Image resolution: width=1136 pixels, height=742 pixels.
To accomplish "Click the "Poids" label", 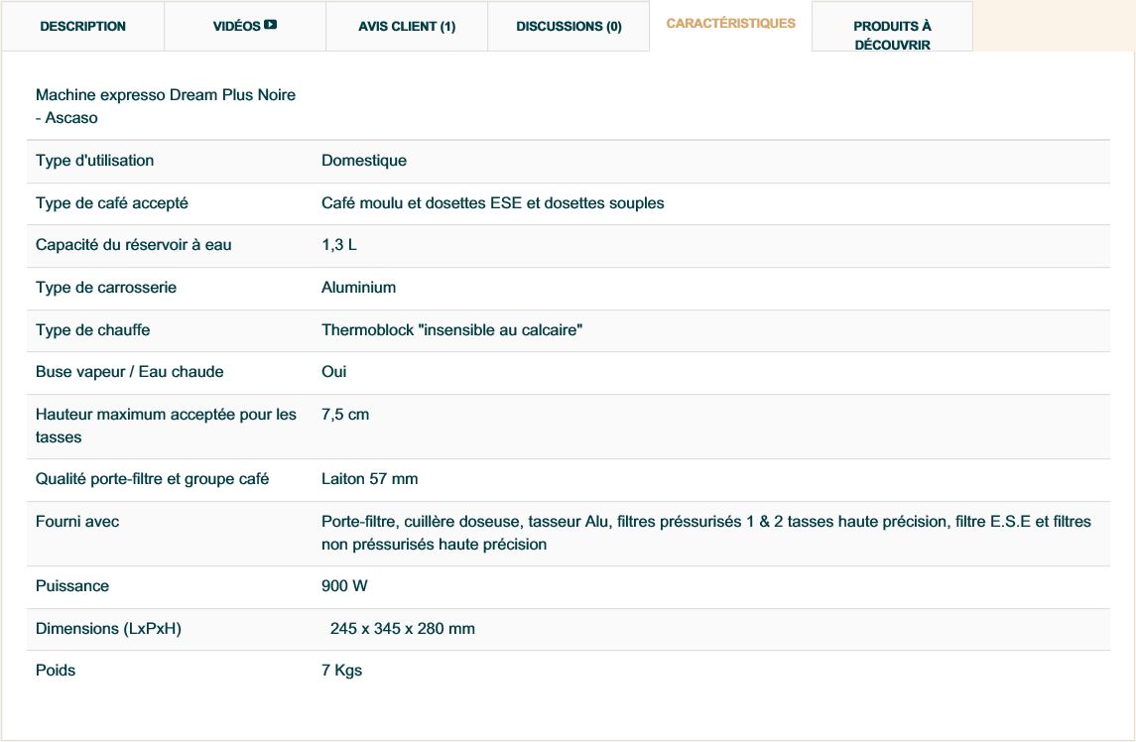I will click(56, 671).
